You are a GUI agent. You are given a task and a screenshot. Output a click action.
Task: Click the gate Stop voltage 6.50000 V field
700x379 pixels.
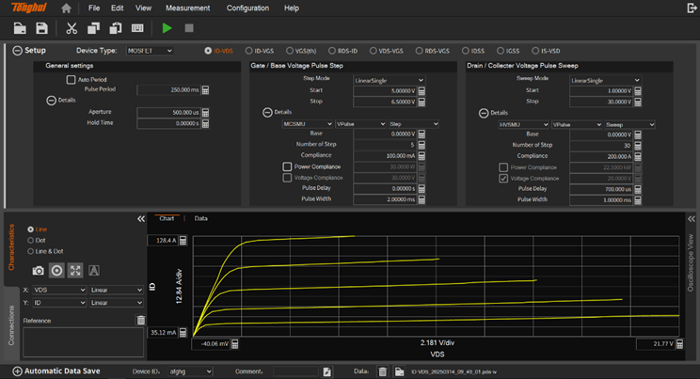(x=385, y=102)
